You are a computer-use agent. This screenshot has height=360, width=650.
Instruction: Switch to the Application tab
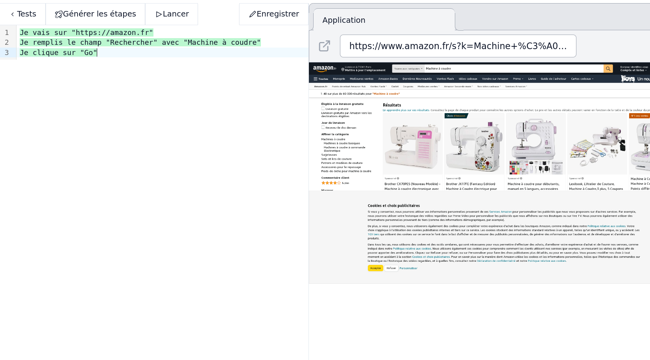pyautogui.click(x=344, y=20)
